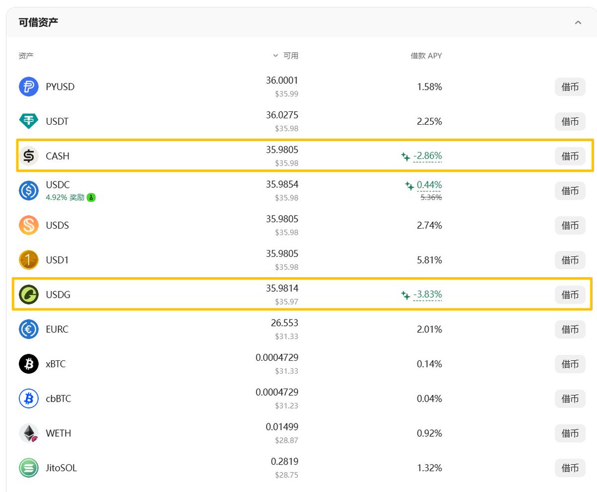Click the CASH token icon
Viewport: 597px width, 492px height.
pos(28,156)
